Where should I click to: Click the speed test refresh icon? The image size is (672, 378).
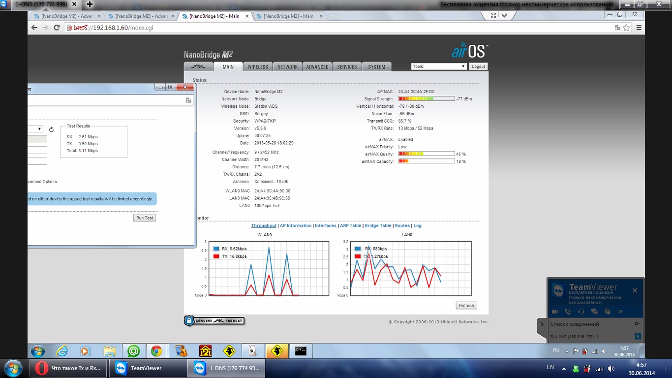coord(51,129)
